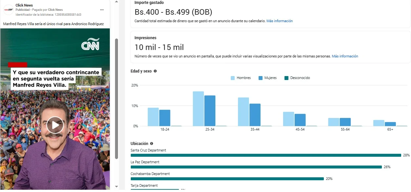The width and height of the screenshot is (411, 192).
Task: Open Más información link under Impresiones
Action: point(345,56)
